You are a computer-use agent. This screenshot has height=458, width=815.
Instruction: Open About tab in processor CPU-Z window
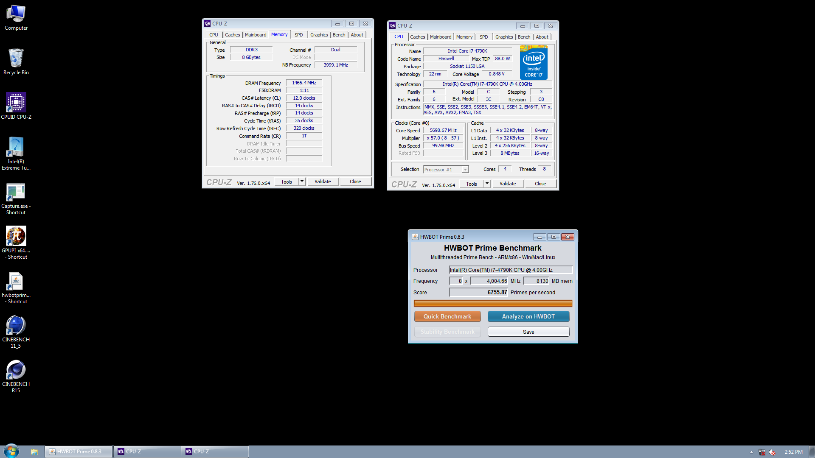542,37
